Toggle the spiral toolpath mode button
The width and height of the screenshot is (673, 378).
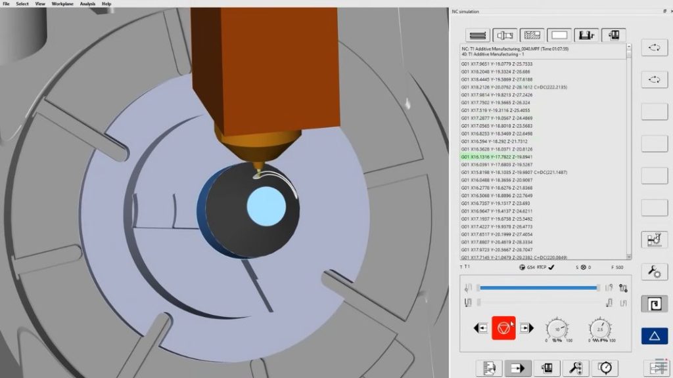(x=654, y=304)
